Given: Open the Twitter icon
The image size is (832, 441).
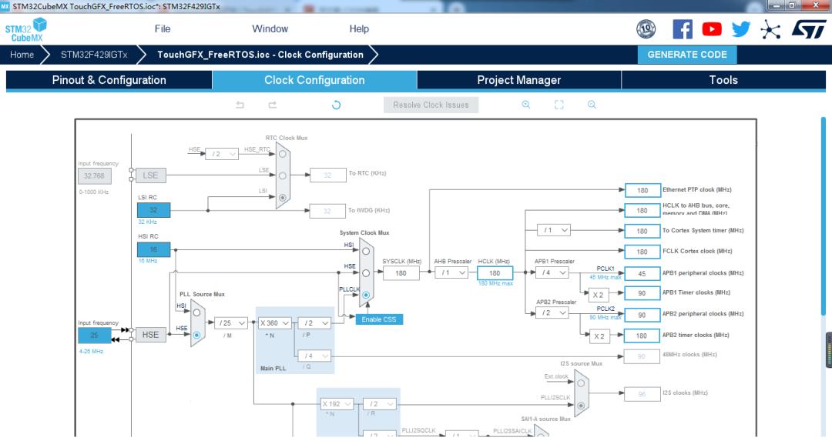Looking at the screenshot, I should (x=741, y=29).
